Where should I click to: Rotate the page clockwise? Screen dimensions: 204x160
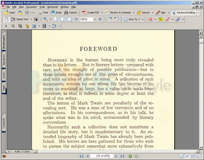[109, 19]
